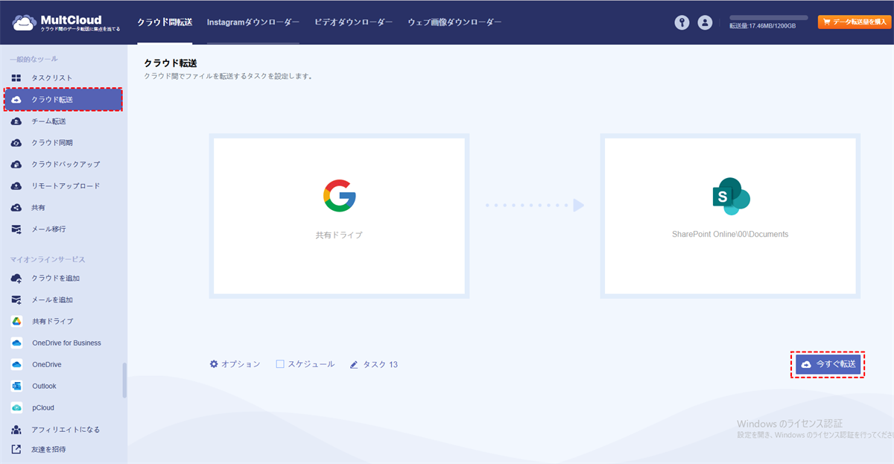Viewport: 894px width, 464px height.
Task: Click the options gear icon
Action: [x=214, y=364]
